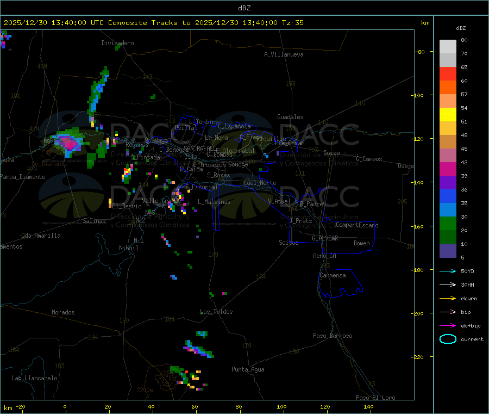Click the 'Tz 35' threshold text
Viewport: 489px width, 414px height.
pyautogui.click(x=292, y=22)
